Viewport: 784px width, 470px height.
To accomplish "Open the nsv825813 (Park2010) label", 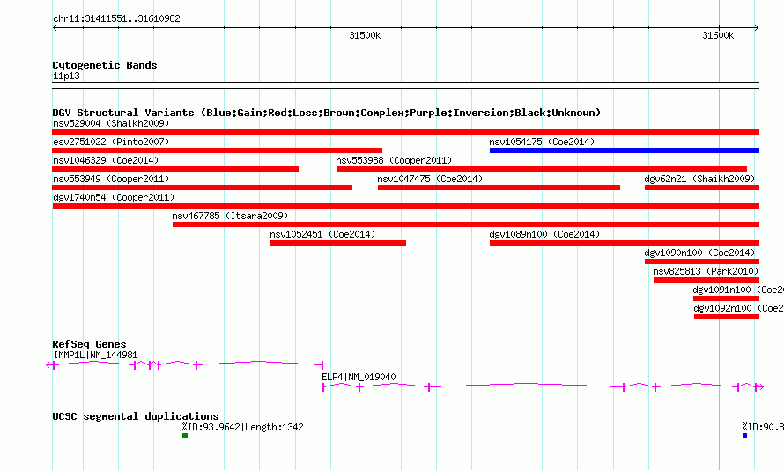I will [706, 271].
